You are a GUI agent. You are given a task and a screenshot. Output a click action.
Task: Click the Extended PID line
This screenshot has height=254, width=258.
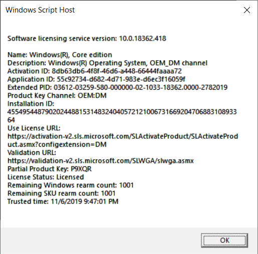117,87
